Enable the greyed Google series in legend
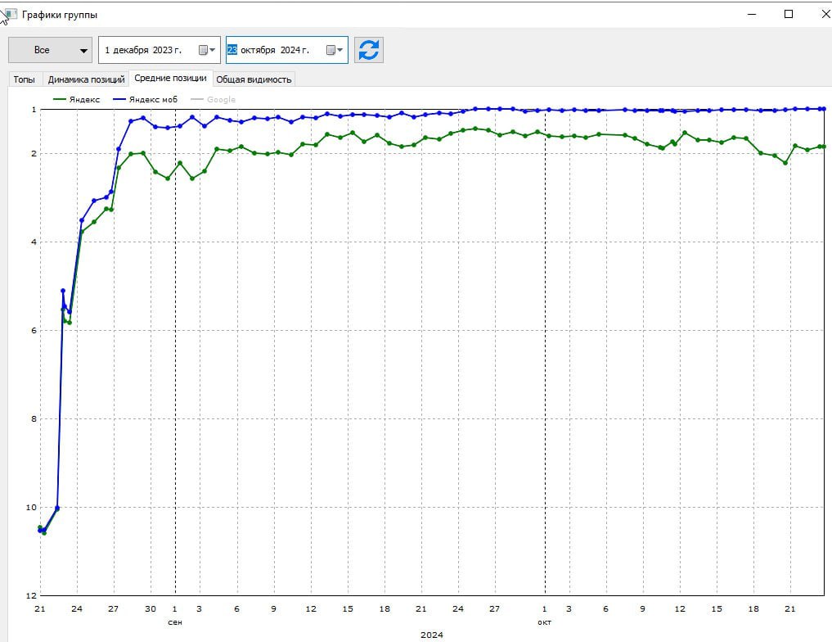 [220, 99]
